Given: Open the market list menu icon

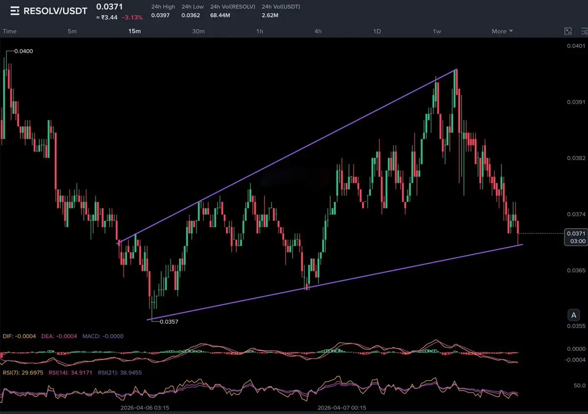Looking at the screenshot, I should click(x=15, y=11).
